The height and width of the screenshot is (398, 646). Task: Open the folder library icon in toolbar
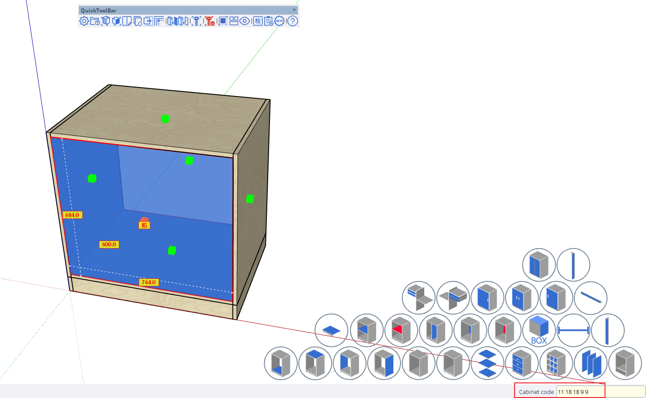pos(95,21)
